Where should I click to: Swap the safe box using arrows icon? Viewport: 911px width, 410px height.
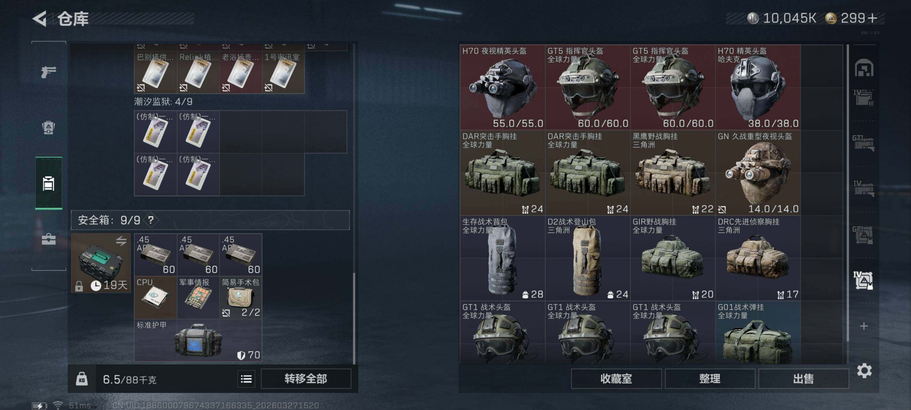click(x=121, y=241)
